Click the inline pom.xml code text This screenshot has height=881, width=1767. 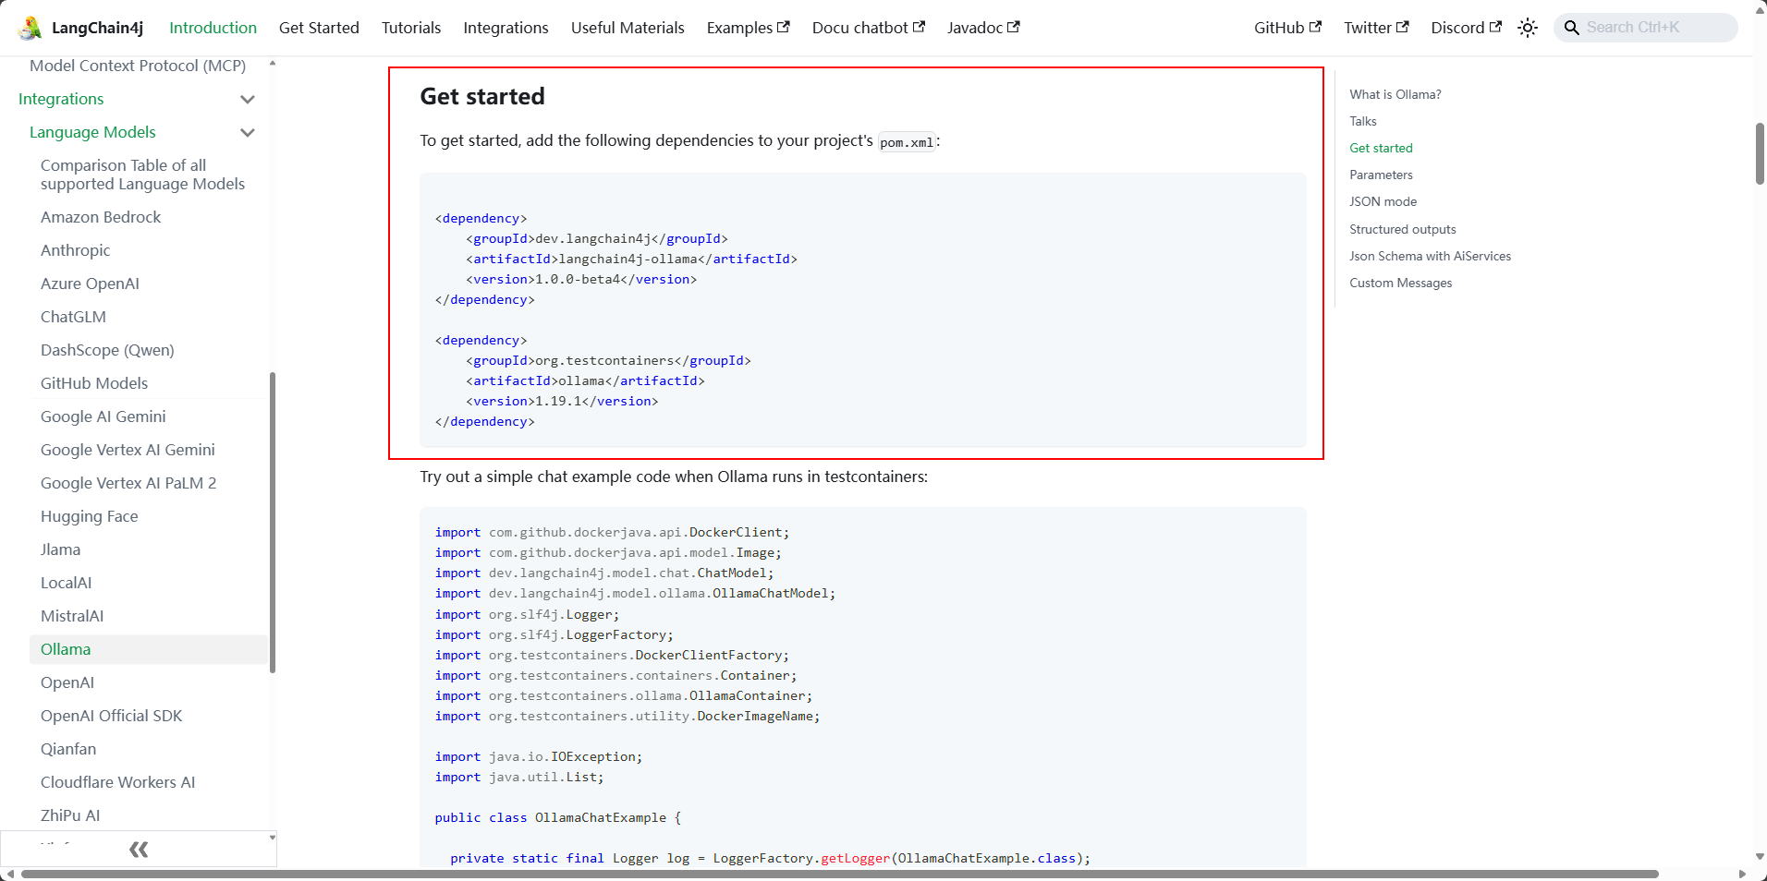pos(907,142)
